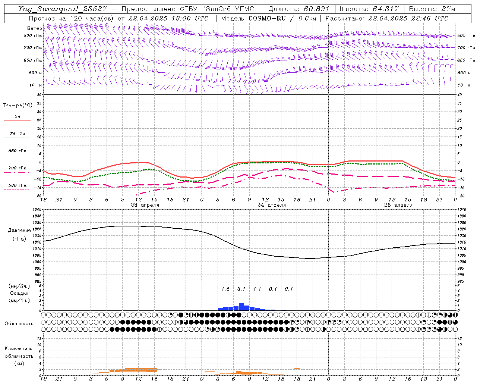Click the (км) convective height unit label

point(19,363)
